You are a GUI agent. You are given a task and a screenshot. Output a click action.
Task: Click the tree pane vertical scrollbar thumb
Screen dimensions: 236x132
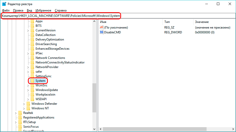pos(94,98)
